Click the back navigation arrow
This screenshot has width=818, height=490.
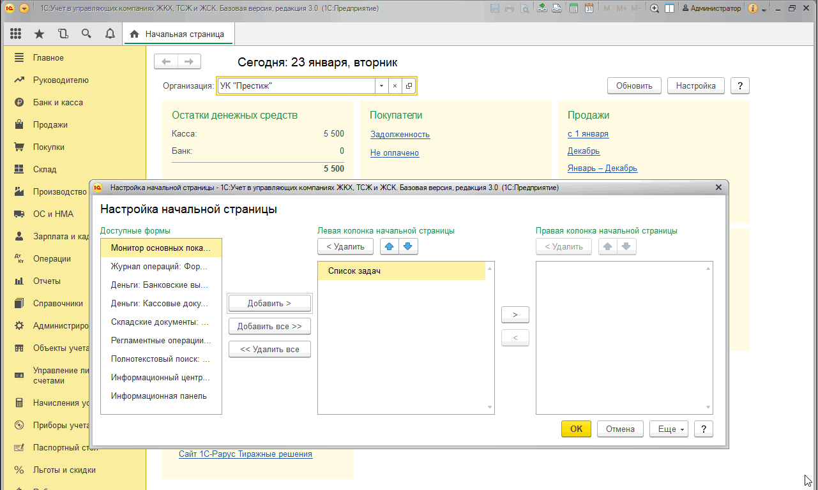click(166, 61)
